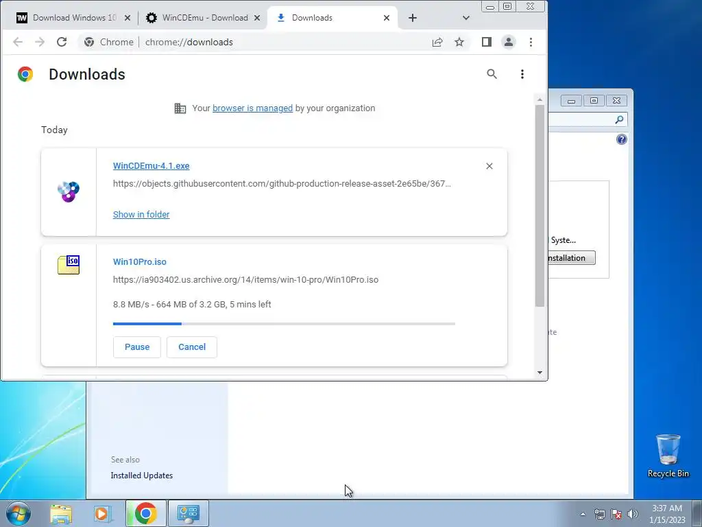Open the Chrome profile avatar

(509, 42)
